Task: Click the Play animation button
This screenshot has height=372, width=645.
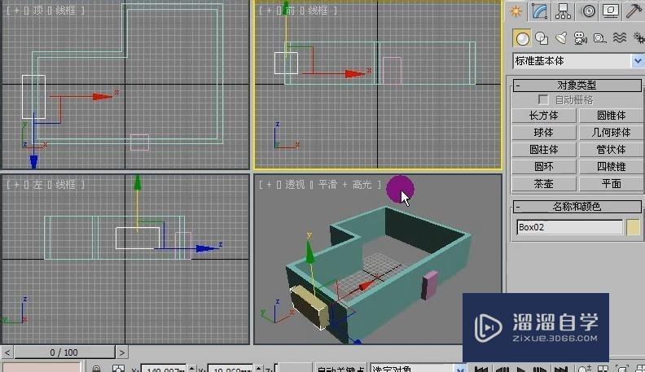Action: (520, 369)
